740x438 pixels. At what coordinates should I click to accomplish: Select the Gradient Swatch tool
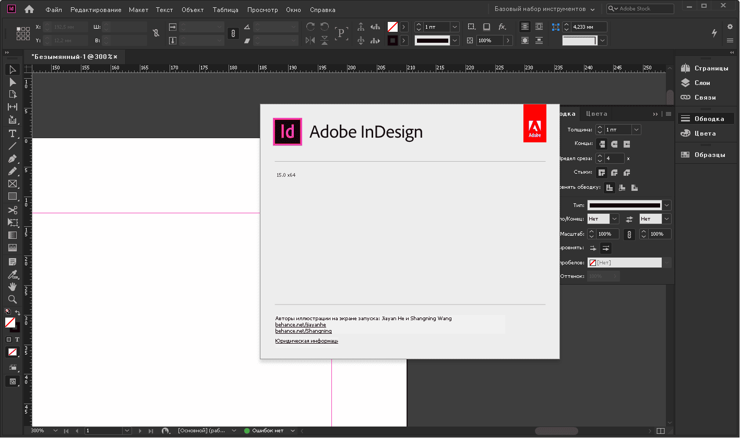point(13,235)
